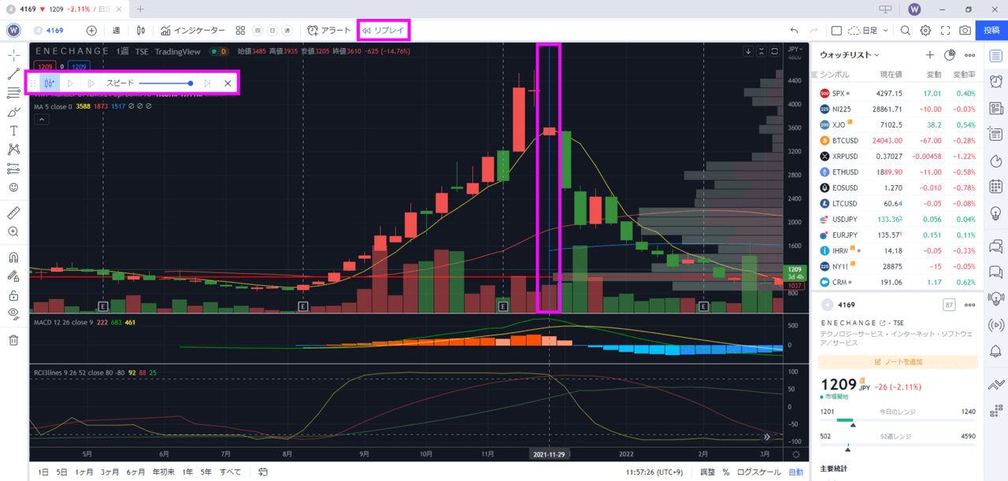Adjust the replay スピード slider
The height and width of the screenshot is (481, 1008).
click(165, 83)
